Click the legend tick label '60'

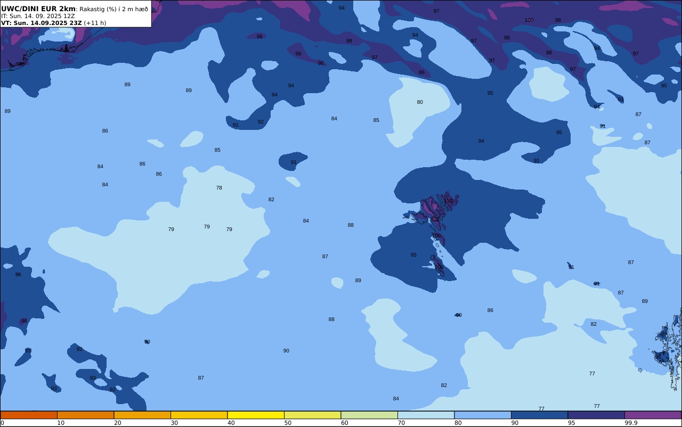click(x=344, y=423)
